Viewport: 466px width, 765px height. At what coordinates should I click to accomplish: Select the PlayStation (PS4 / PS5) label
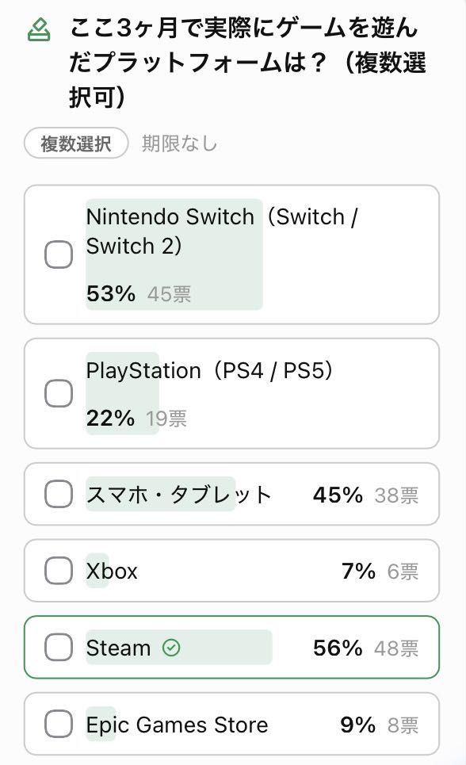(210, 371)
